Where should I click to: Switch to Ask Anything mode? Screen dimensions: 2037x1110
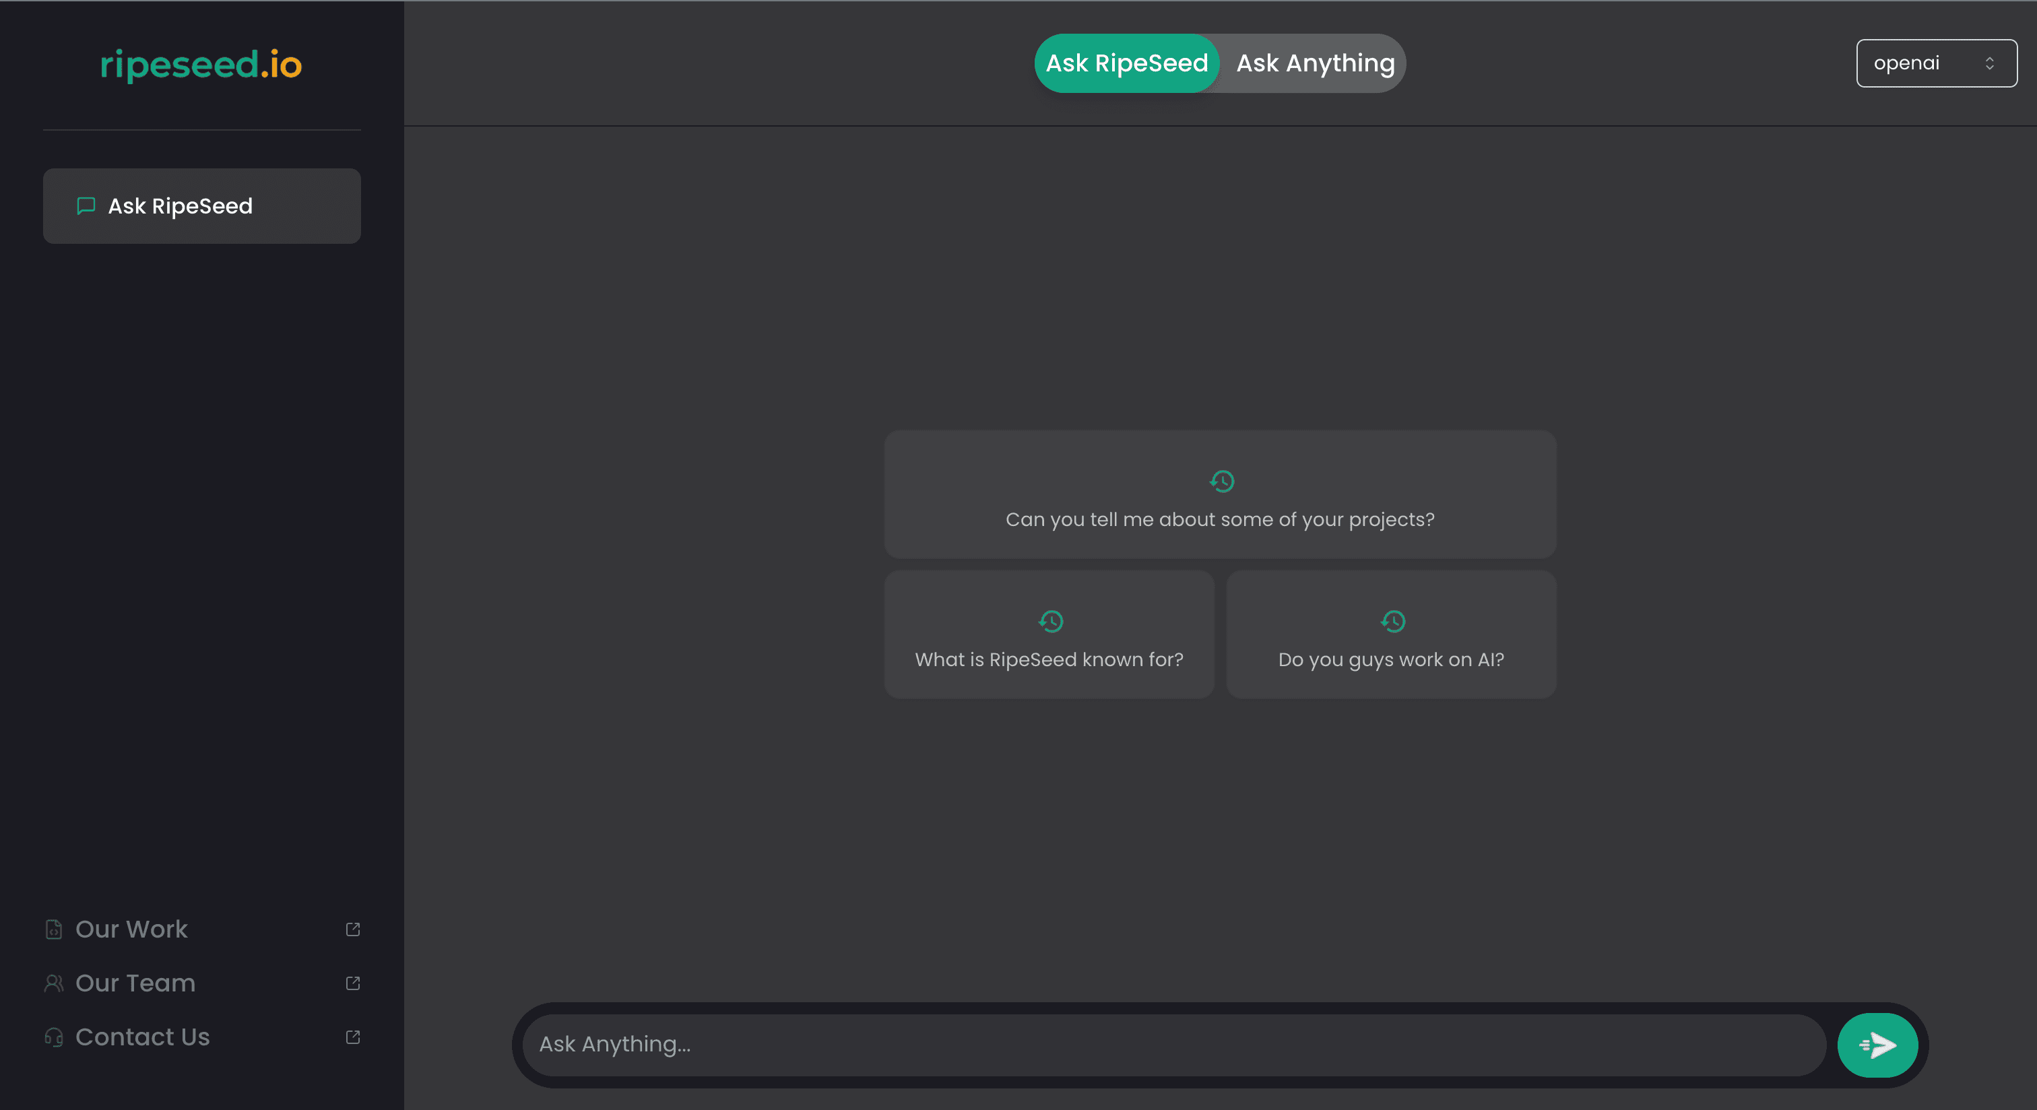click(1314, 63)
